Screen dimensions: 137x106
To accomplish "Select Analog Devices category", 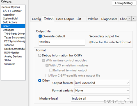I will pos(13,56).
